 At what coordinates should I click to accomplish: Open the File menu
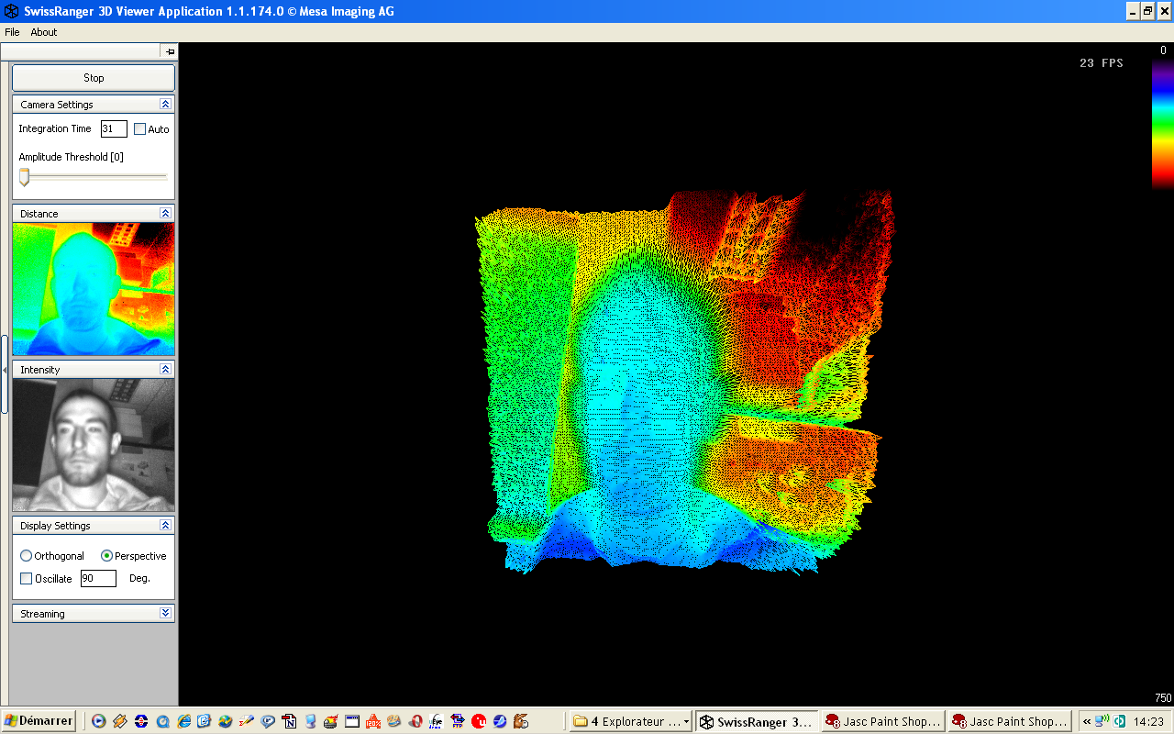(12, 32)
